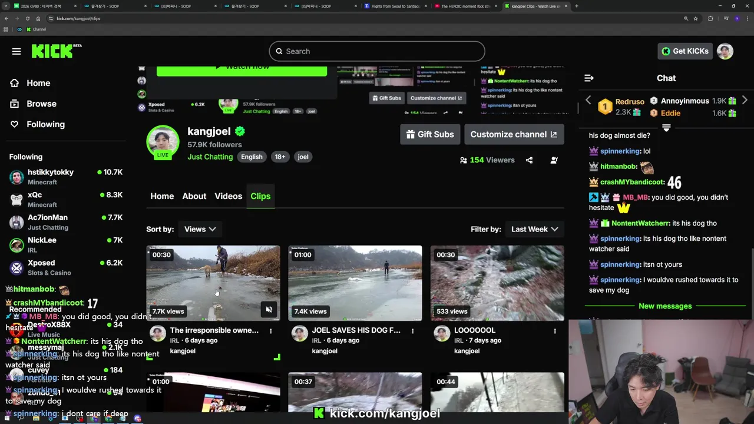Screen dimensions: 754x424
Task: Click the crashMYbandicoot username in chat
Action: (x=632, y=182)
